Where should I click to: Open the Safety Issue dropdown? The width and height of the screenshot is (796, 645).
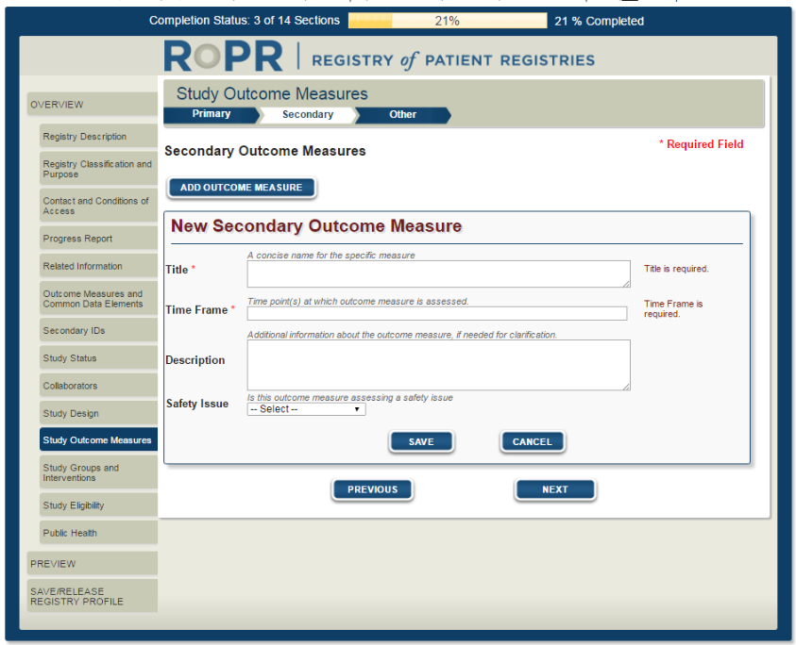pyautogui.click(x=306, y=409)
